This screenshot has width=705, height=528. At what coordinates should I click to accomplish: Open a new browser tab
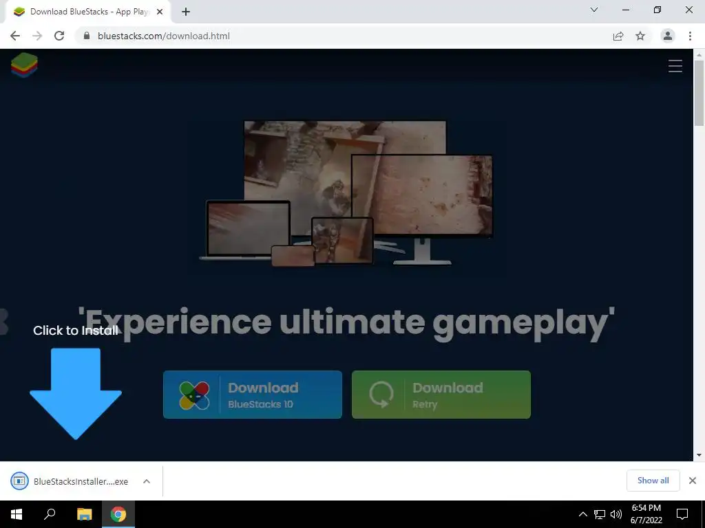tap(186, 12)
